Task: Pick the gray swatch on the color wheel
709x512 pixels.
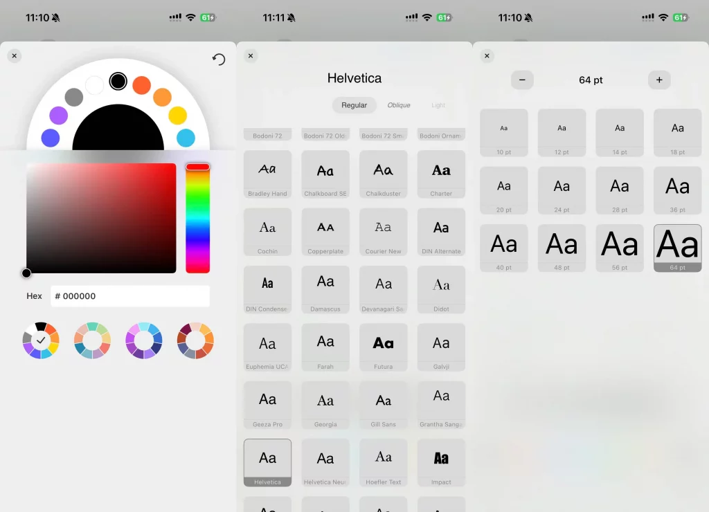Action: (73, 97)
